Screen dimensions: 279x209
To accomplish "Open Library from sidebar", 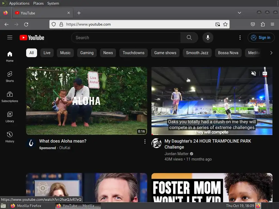I will (x=10, y=117).
